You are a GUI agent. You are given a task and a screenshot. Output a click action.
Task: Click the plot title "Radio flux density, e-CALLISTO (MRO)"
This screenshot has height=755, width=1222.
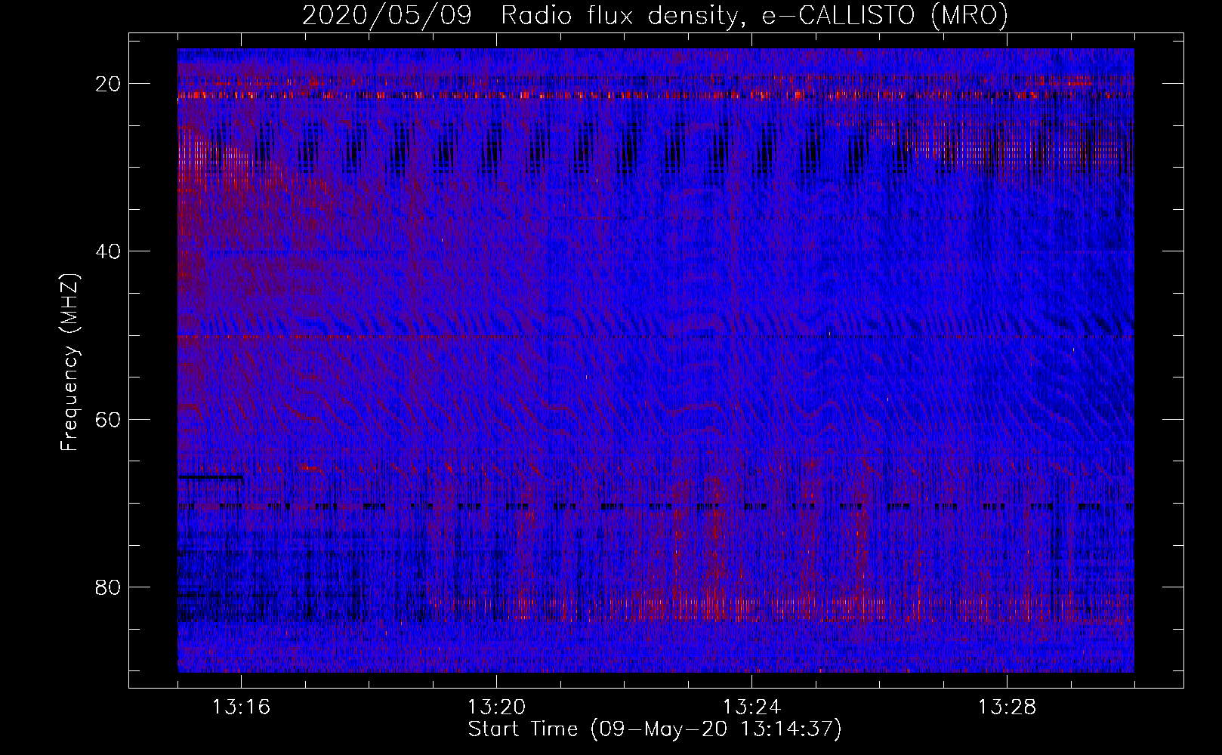tap(754, 16)
